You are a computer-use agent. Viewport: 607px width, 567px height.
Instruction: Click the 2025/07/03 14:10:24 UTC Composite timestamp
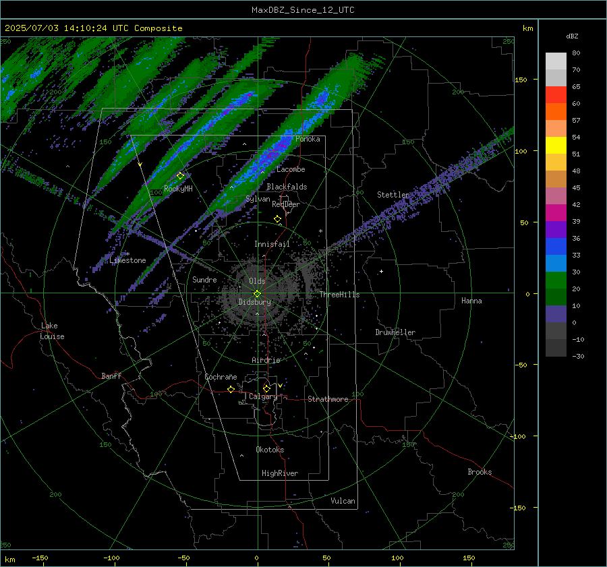pyautogui.click(x=93, y=28)
